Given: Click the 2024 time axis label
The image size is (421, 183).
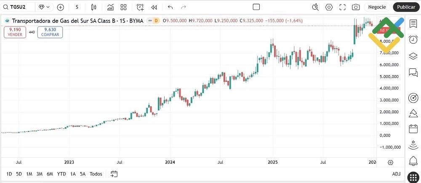Looking at the screenshot, I should point(170,162).
